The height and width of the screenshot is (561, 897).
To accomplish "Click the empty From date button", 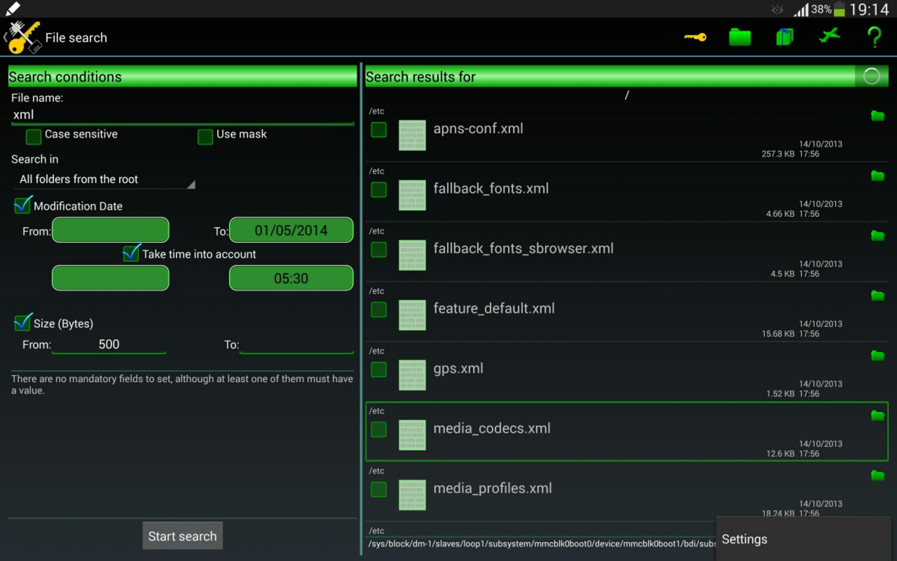I will click(110, 230).
